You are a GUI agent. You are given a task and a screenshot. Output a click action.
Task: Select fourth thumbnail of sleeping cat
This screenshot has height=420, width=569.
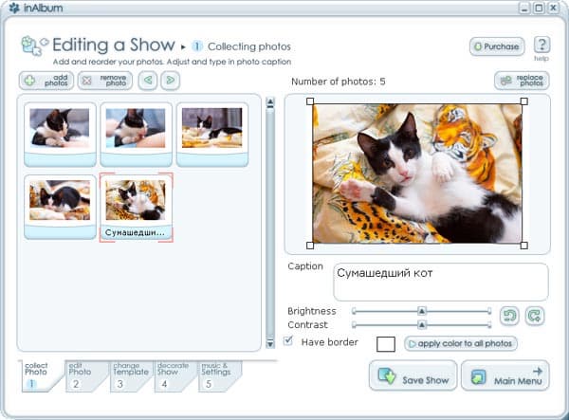[x=60, y=207]
